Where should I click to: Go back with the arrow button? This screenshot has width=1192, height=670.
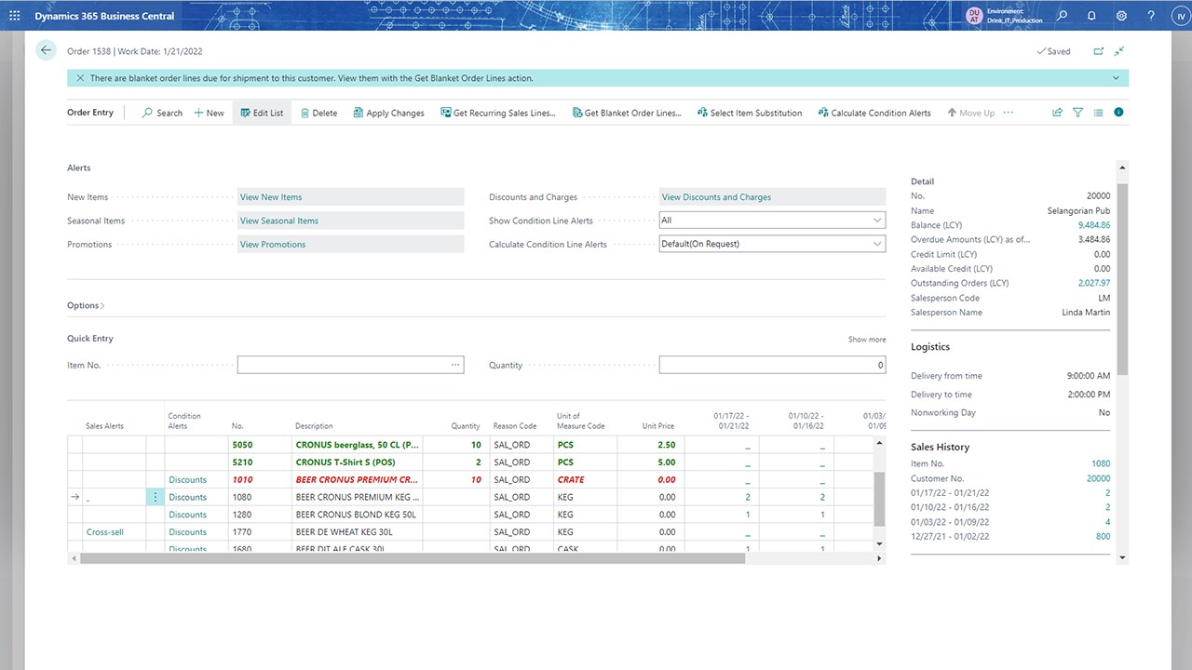click(47, 50)
